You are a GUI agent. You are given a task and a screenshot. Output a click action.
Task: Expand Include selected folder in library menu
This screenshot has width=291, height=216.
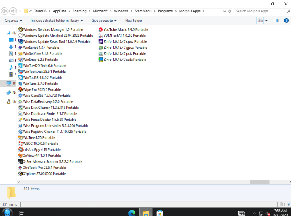point(57,21)
